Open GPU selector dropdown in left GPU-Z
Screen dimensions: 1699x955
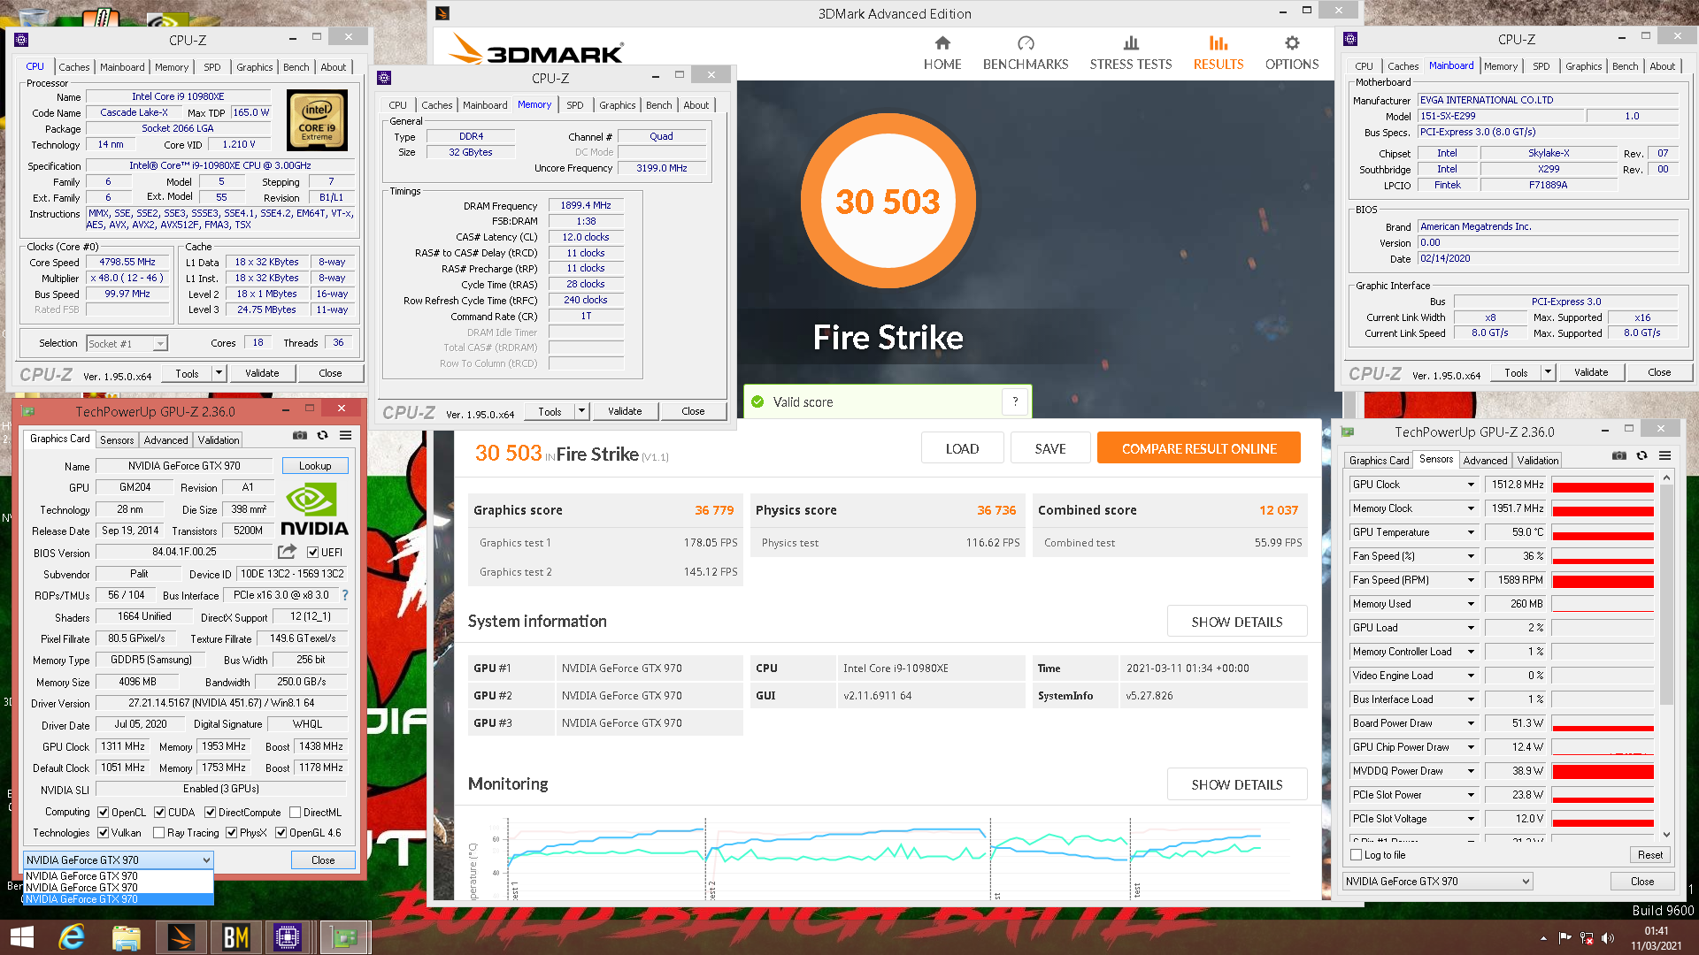(x=119, y=859)
